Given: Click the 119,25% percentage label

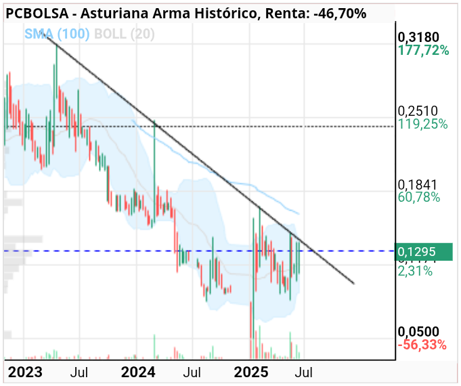Looking at the screenshot, I should tap(423, 124).
